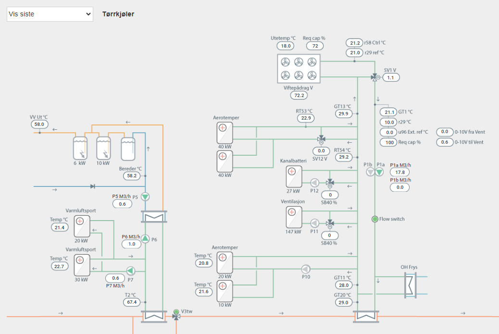Select the SV12 valve symbol

pos(322,138)
